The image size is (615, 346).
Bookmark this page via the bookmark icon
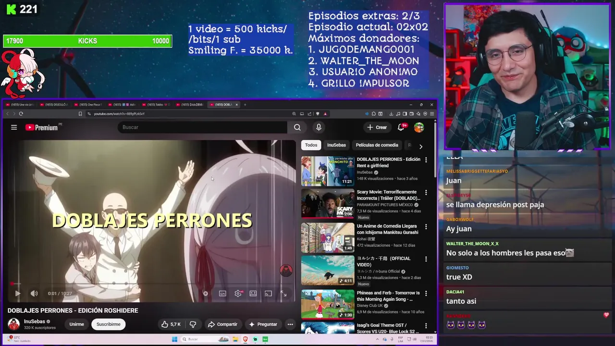pyautogui.click(x=80, y=114)
